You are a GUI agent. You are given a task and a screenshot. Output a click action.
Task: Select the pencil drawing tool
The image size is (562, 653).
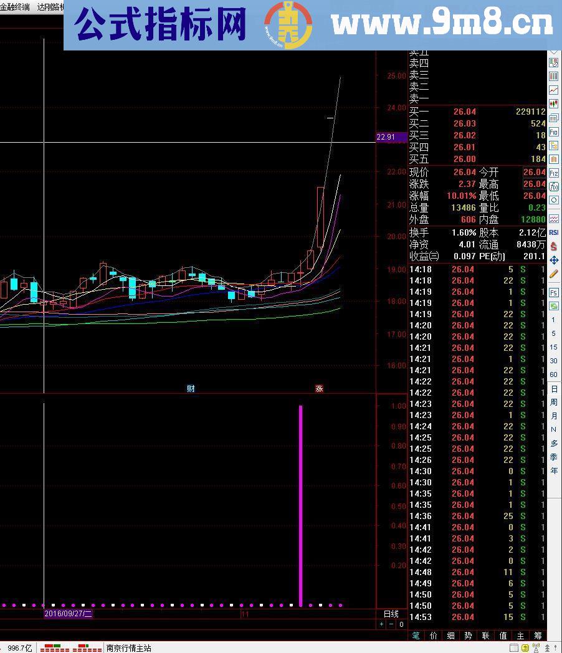click(553, 274)
